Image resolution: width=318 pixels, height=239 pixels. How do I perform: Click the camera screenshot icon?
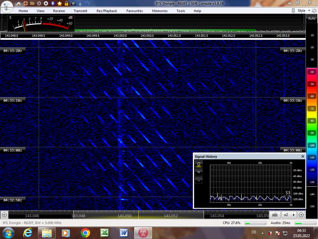[x=73, y=3]
